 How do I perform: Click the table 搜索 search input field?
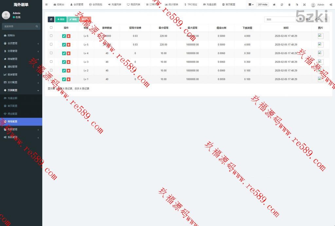click(x=280, y=19)
